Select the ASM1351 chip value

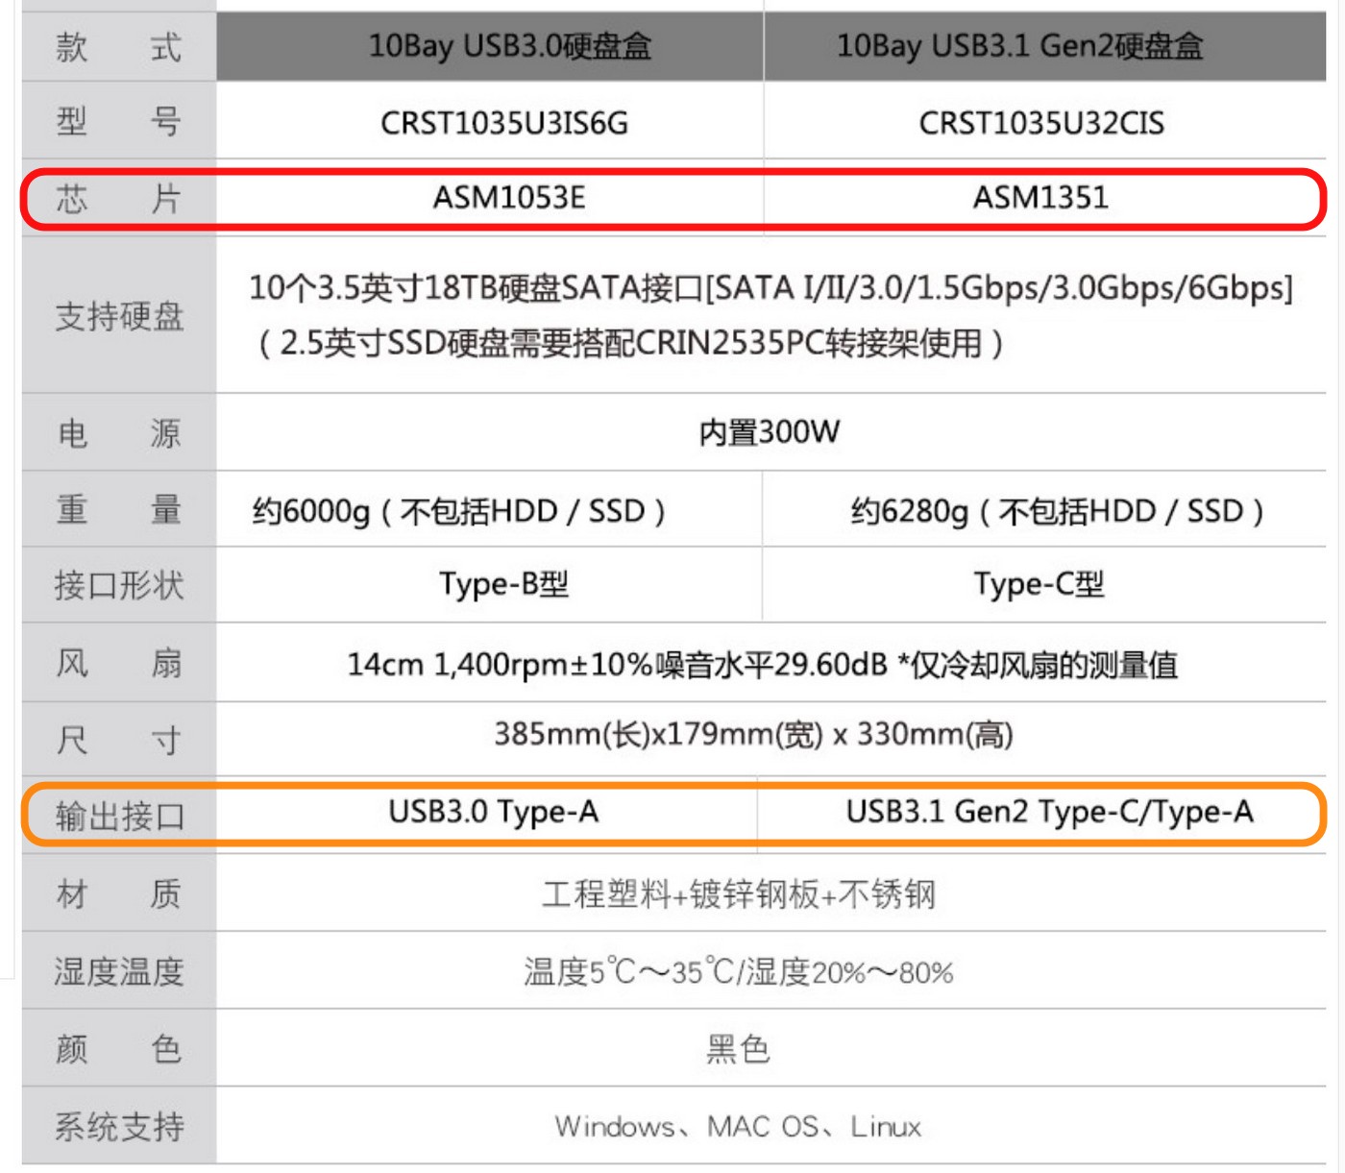point(1040,198)
